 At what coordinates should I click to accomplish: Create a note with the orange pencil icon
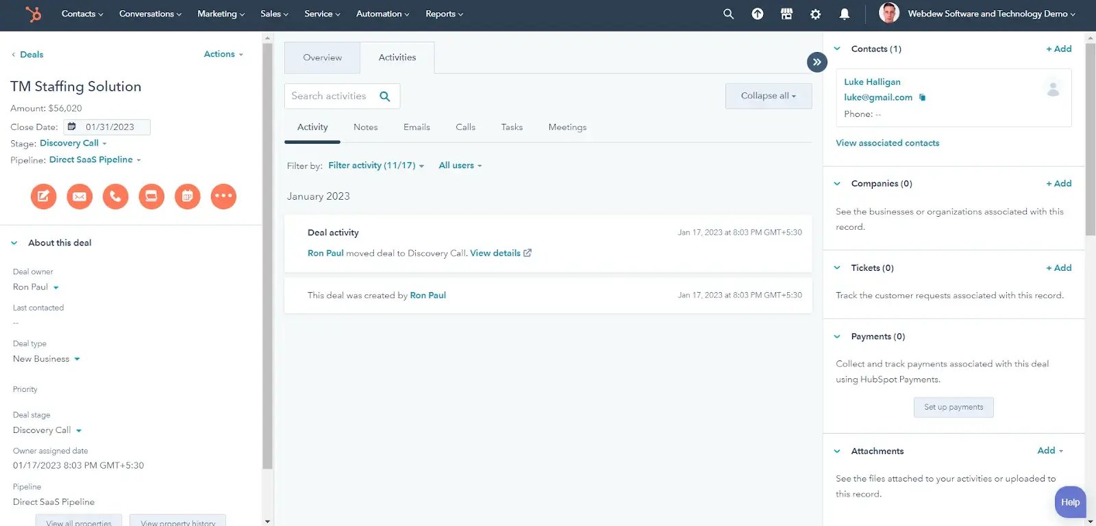[x=43, y=196]
